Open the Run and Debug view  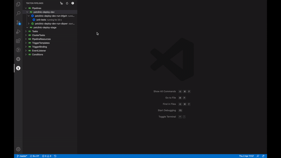18,32
